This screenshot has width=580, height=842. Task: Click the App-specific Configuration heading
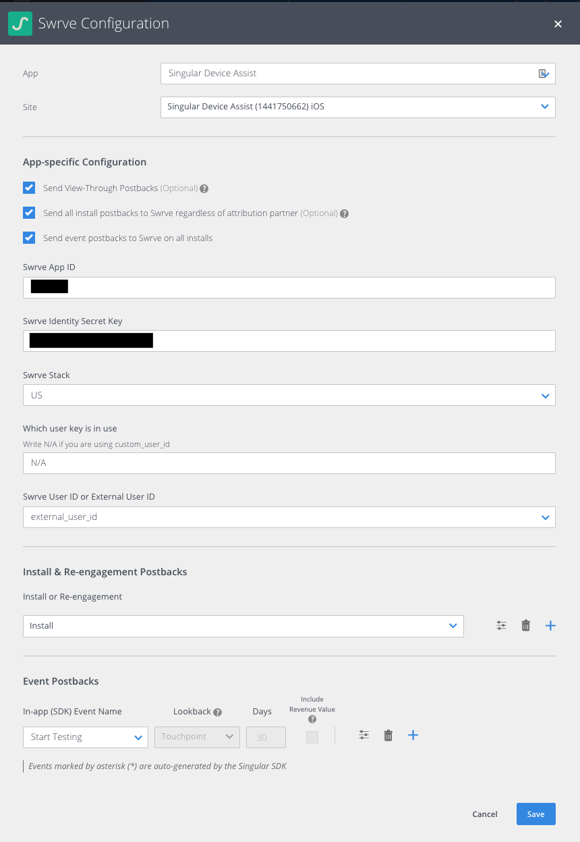tap(85, 162)
